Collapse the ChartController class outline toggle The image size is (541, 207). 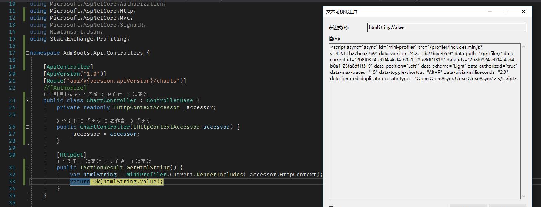[28, 100]
